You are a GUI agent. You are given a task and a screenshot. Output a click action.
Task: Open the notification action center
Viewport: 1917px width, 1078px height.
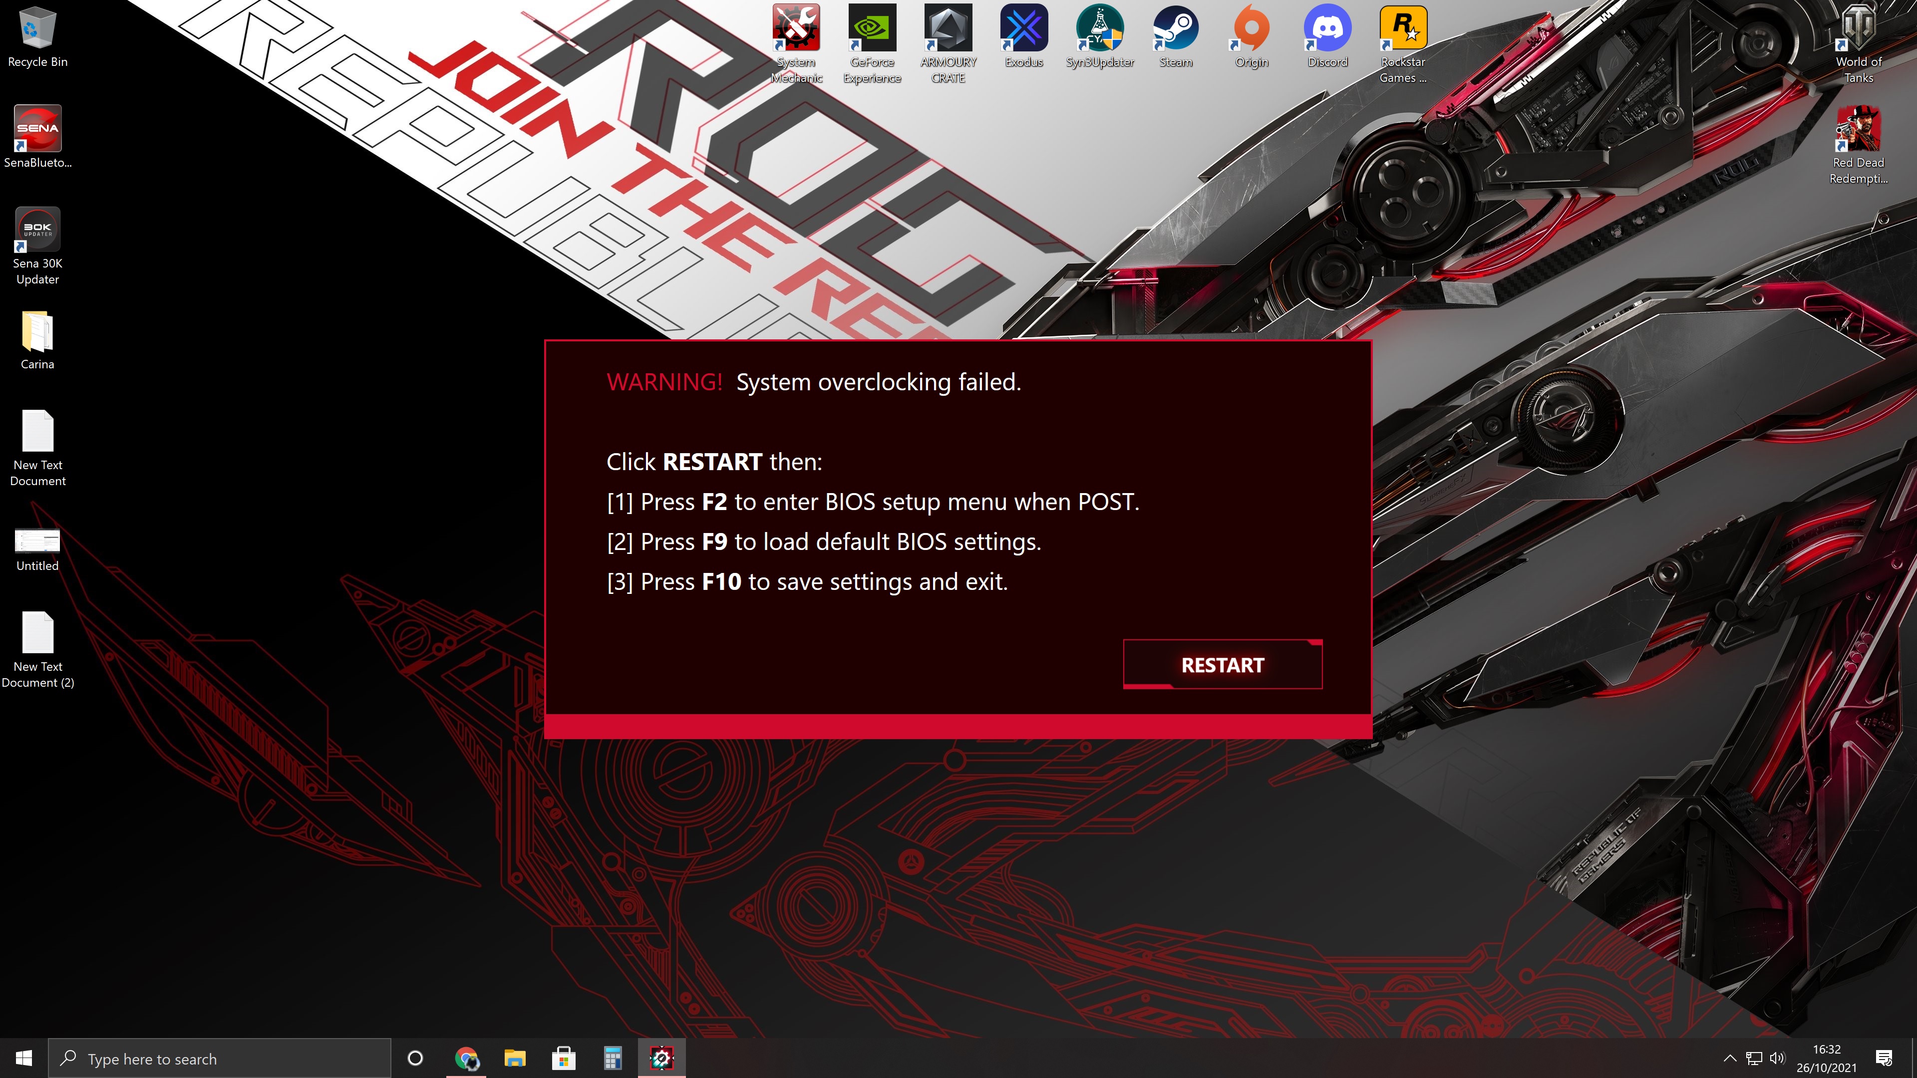point(1884,1058)
